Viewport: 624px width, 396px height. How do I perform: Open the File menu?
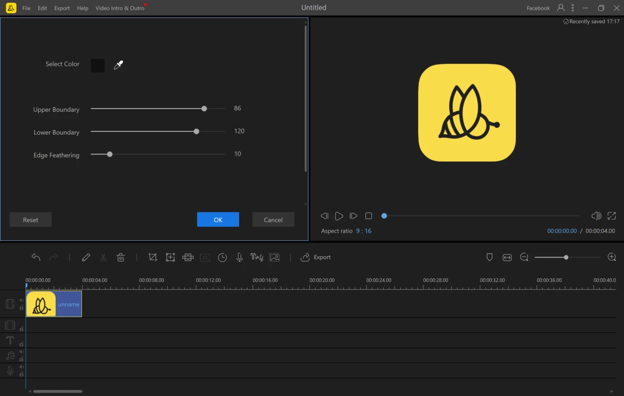point(26,8)
